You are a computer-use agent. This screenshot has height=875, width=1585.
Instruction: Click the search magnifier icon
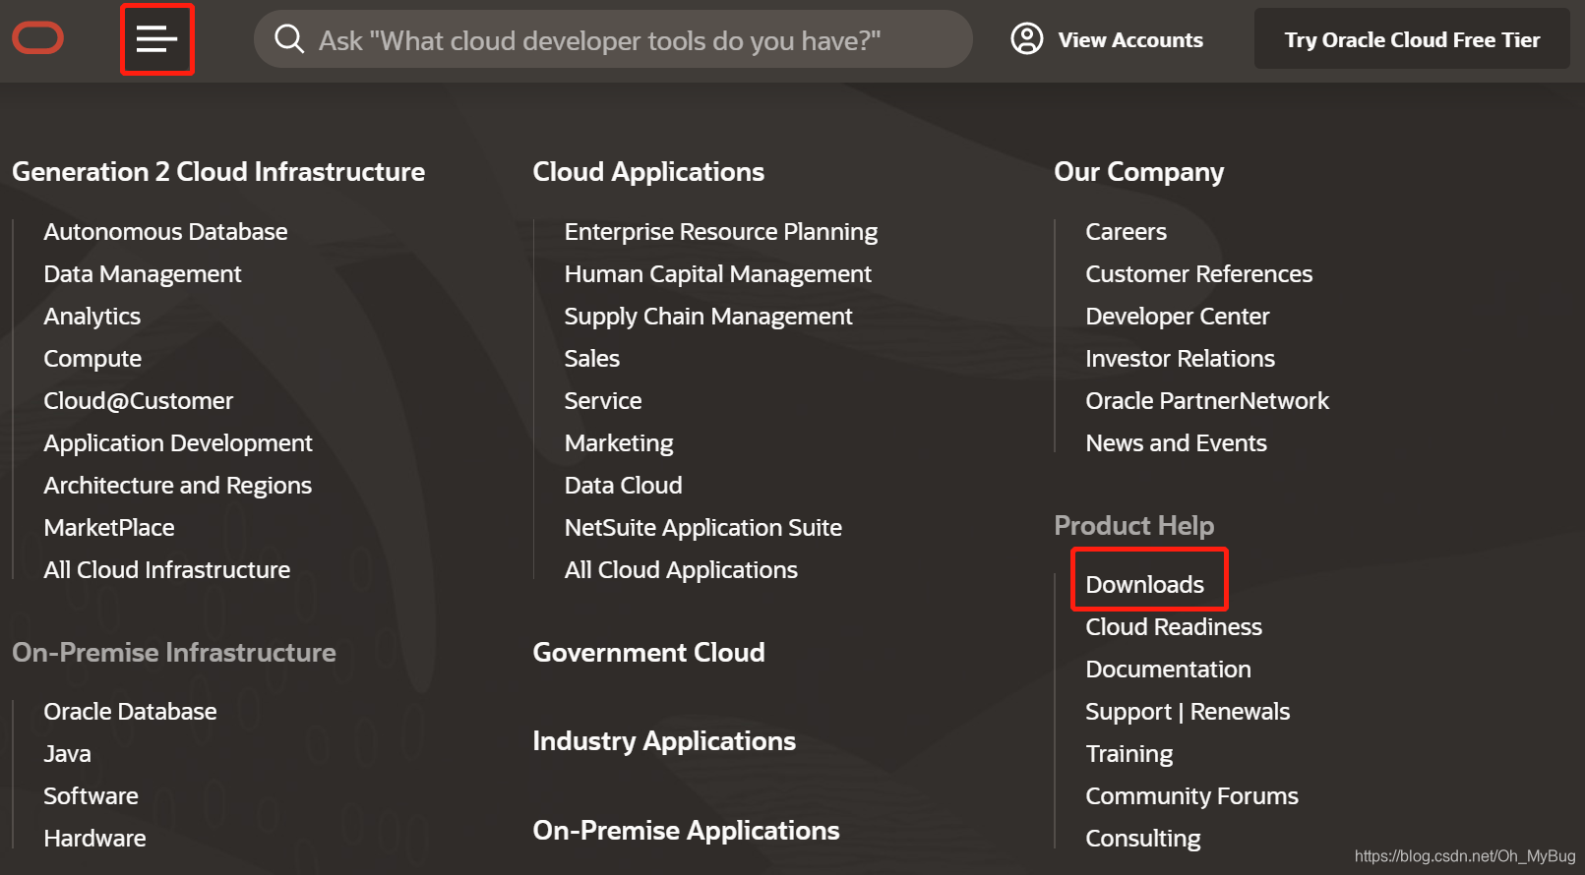[x=289, y=39]
